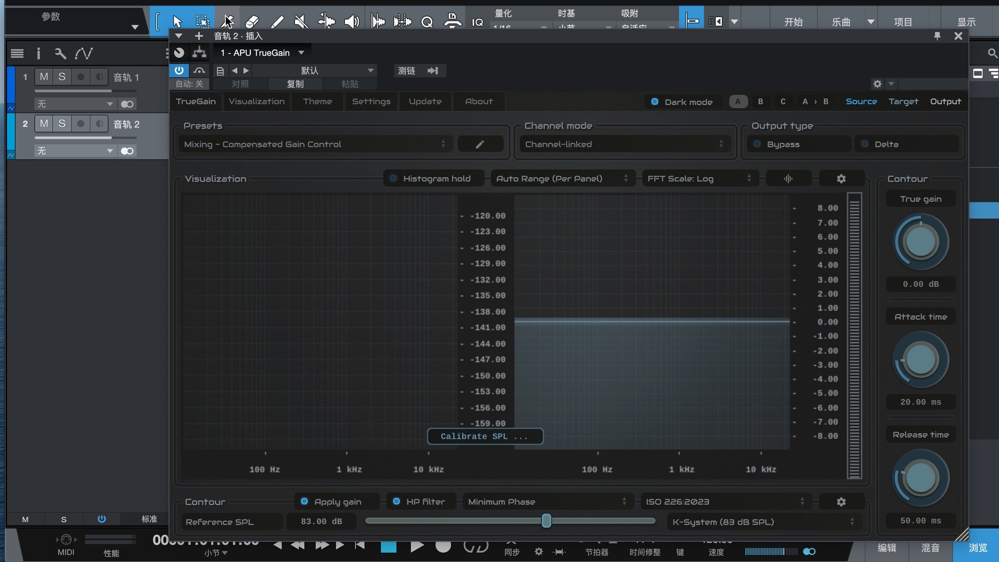
Task: Toggle plugin power bypass button
Action: [179, 70]
